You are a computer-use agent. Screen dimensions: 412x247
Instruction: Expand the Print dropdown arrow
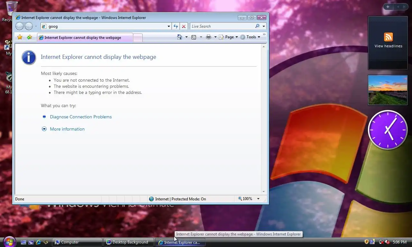pyautogui.click(x=215, y=37)
